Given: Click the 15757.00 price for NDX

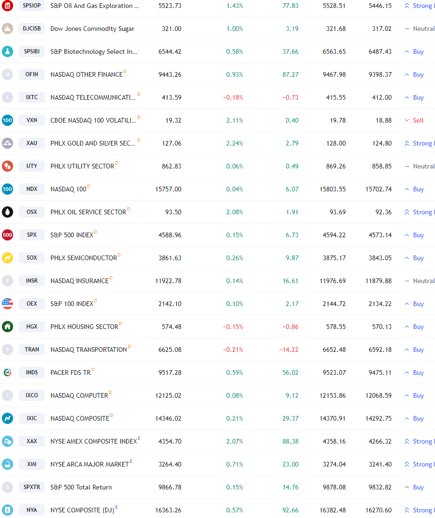Looking at the screenshot, I should [x=168, y=190].
